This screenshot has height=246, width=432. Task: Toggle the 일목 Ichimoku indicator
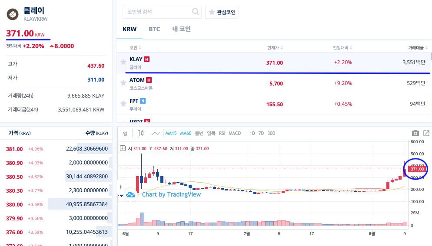211,133
